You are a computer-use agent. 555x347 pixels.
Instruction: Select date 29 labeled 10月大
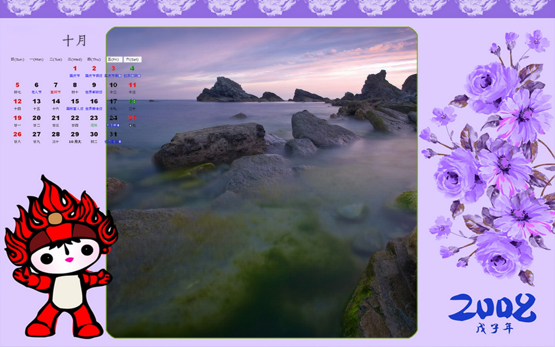pos(75,135)
